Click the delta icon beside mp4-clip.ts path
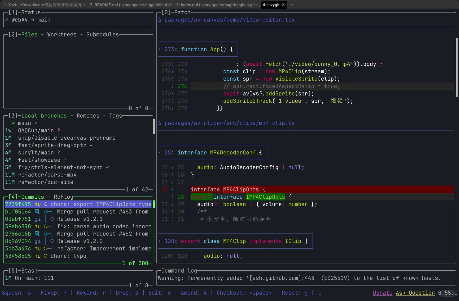This screenshot has height=301, width=459. click(x=160, y=123)
